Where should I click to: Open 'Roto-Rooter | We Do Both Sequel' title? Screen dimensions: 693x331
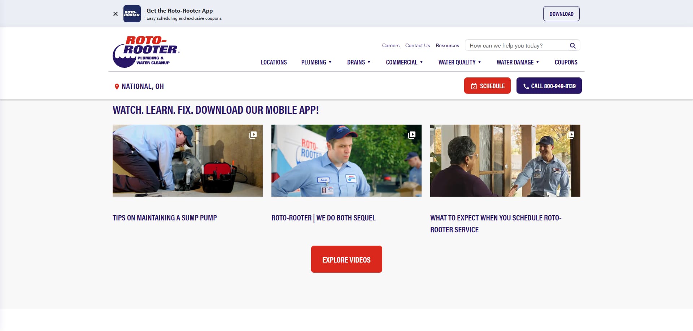(323, 218)
